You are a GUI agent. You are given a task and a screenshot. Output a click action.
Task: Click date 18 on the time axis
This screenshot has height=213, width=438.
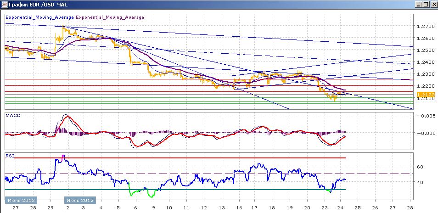coord(273,208)
